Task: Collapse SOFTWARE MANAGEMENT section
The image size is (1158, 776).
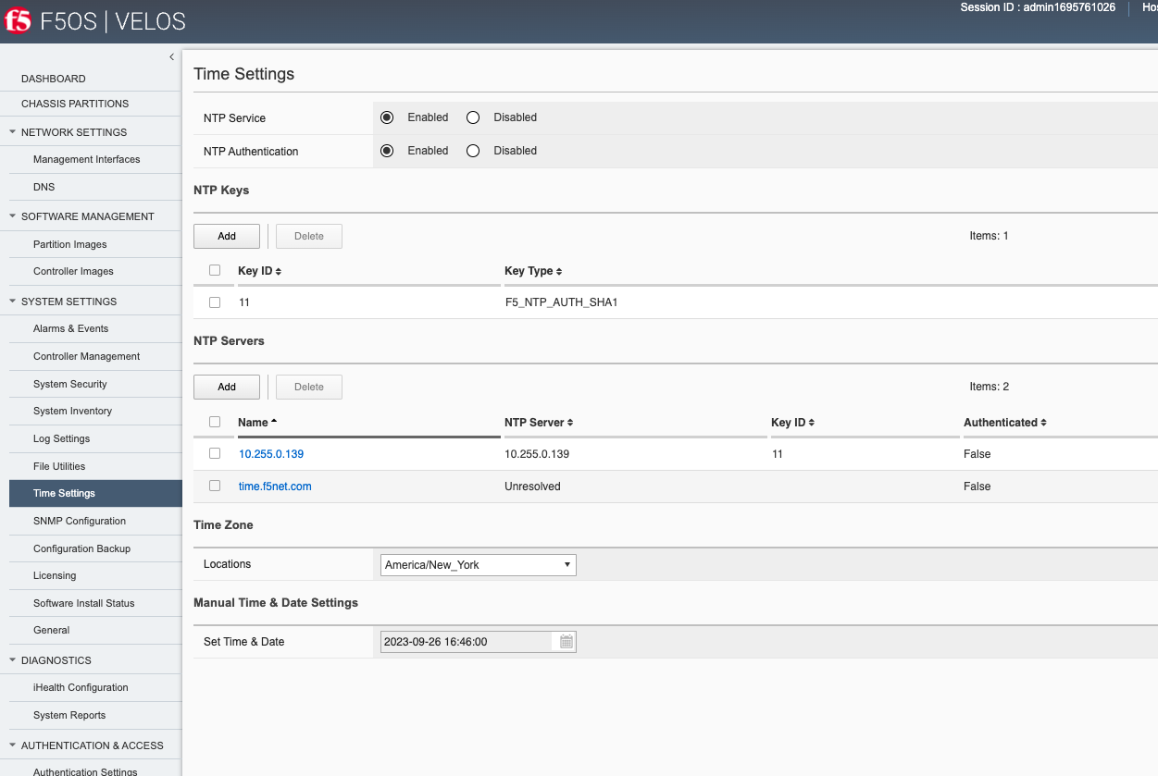Action: (13, 216)
